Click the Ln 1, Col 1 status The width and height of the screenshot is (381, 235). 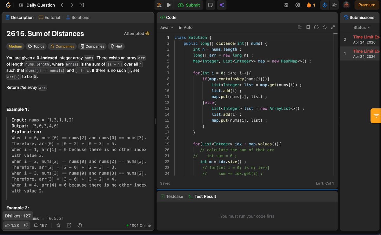[325, 183]
